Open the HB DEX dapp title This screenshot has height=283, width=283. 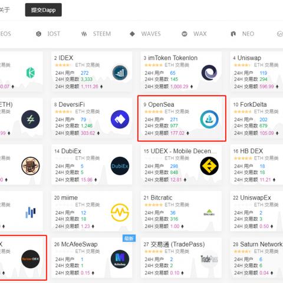pyautogui.click(x=252, y=151)
